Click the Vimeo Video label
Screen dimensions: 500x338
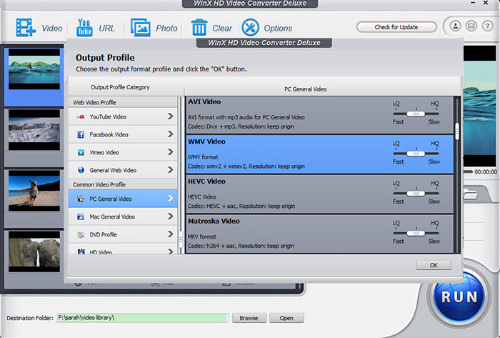[104, 152]
